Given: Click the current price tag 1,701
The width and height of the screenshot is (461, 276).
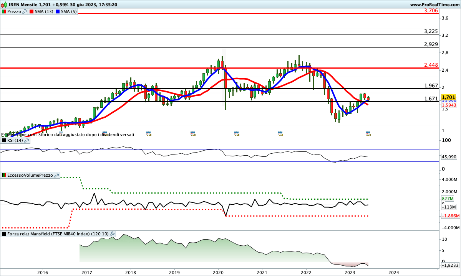Looking at the screenshot, I should tap(448, 97).
